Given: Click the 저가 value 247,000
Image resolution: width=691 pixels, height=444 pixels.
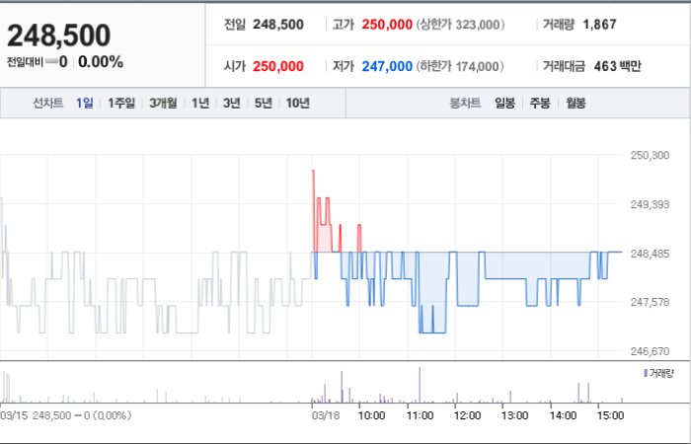Looking at the screenshot, I should coord(387,66).
